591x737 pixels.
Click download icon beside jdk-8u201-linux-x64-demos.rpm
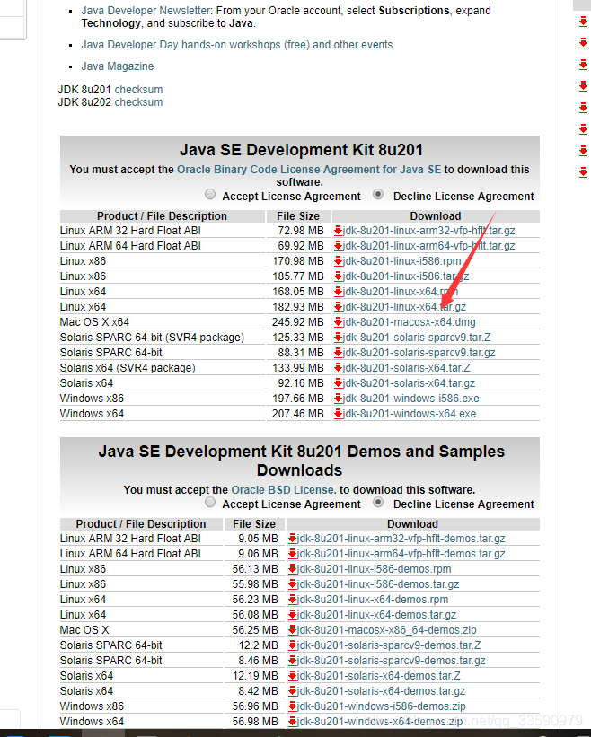click(x=293, y=600)
